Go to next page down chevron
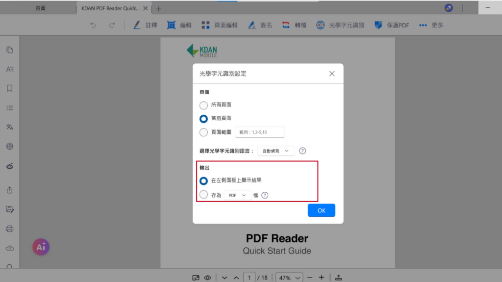 (x=225, y=278)
